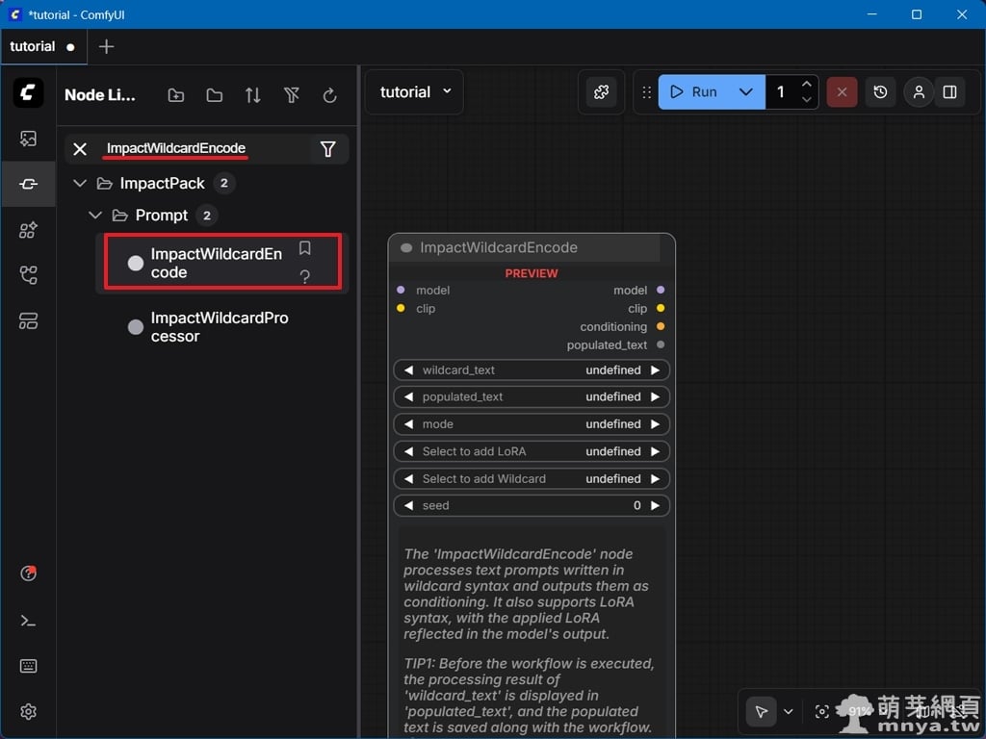Toggle the console terminal panel

28,621
